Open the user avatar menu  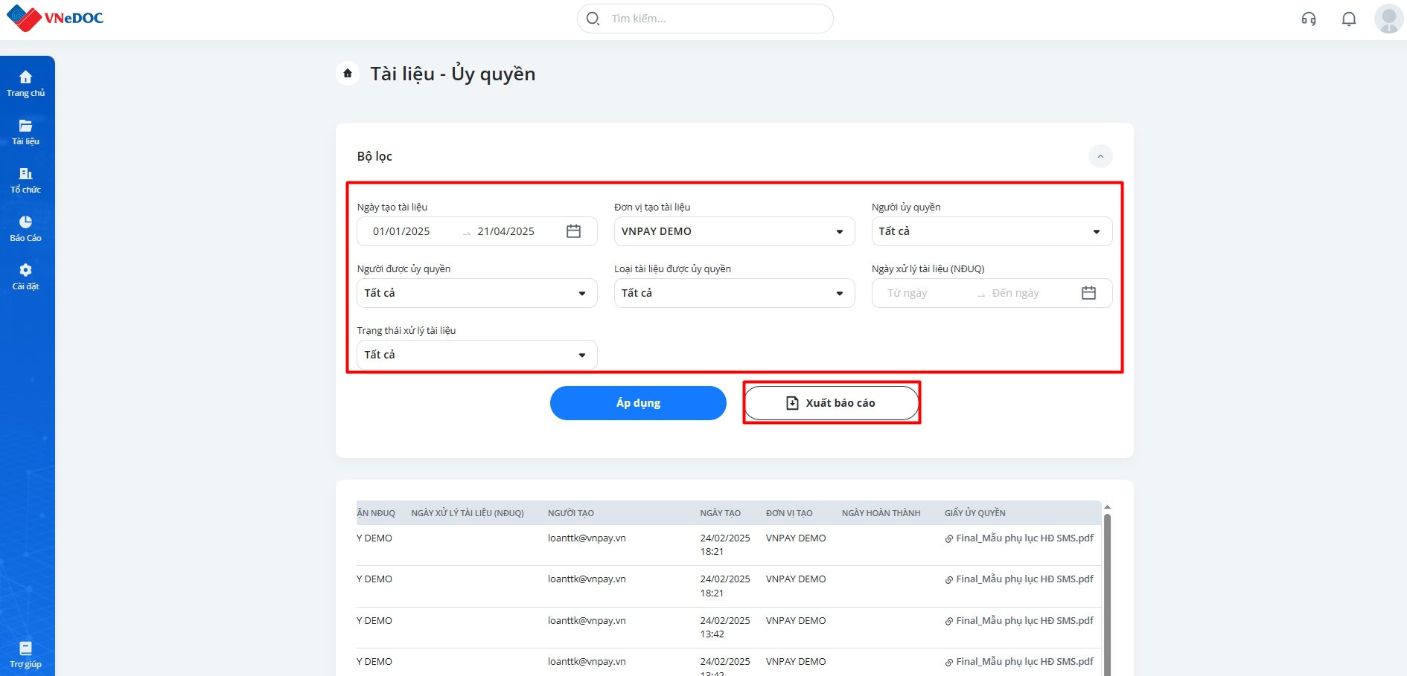coord(1388,19)
